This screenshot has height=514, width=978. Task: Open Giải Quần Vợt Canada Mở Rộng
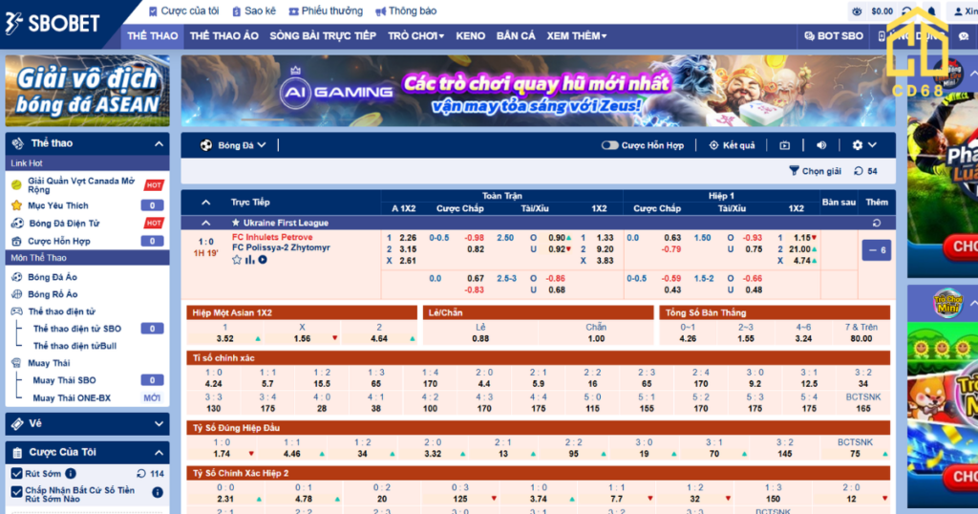(81, 185)
